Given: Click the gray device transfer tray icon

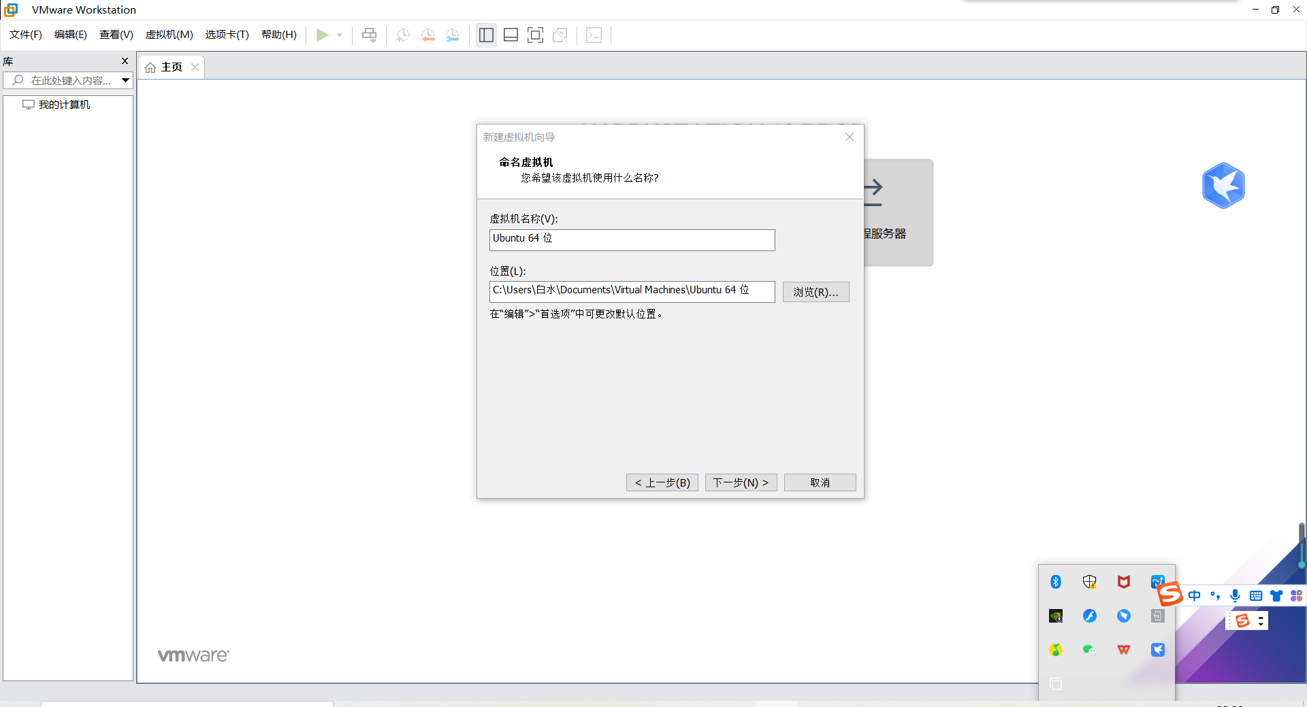Looking at the screenshot, I should (x=1158, y=616).
